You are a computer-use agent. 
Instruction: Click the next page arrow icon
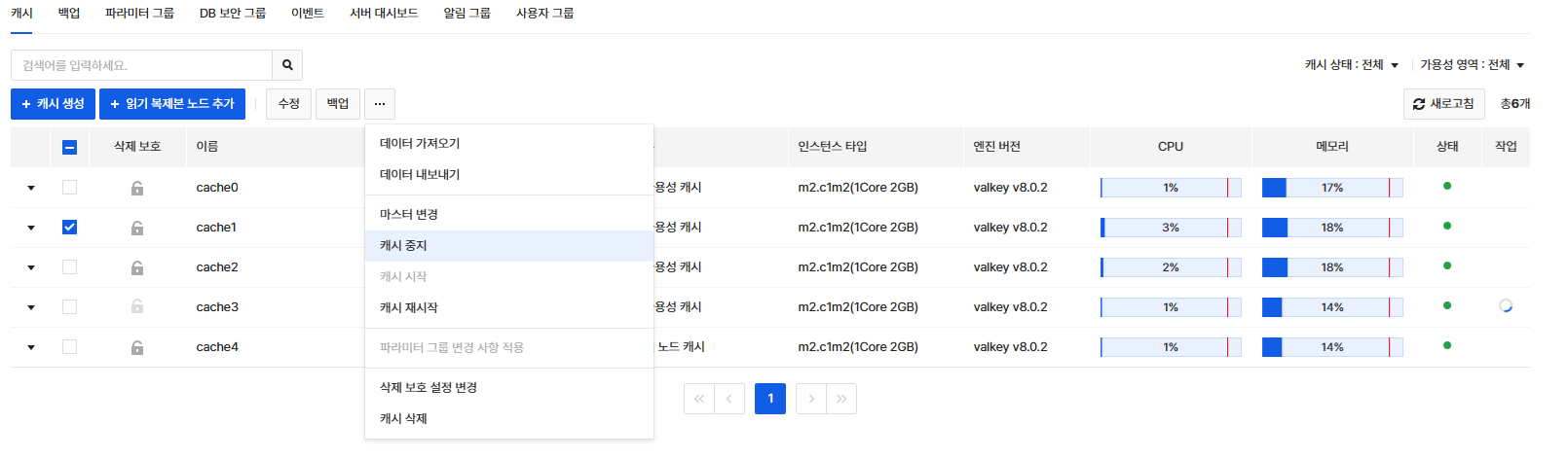(810, 399)
